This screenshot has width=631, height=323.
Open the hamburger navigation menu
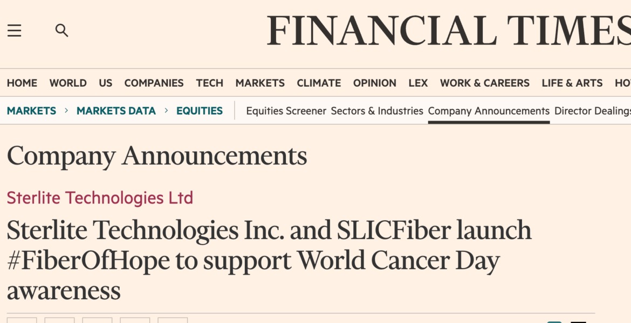pos(15,31)
